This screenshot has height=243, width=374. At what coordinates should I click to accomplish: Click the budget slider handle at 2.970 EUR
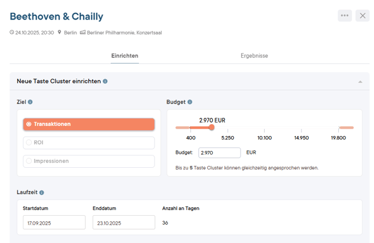212,128
